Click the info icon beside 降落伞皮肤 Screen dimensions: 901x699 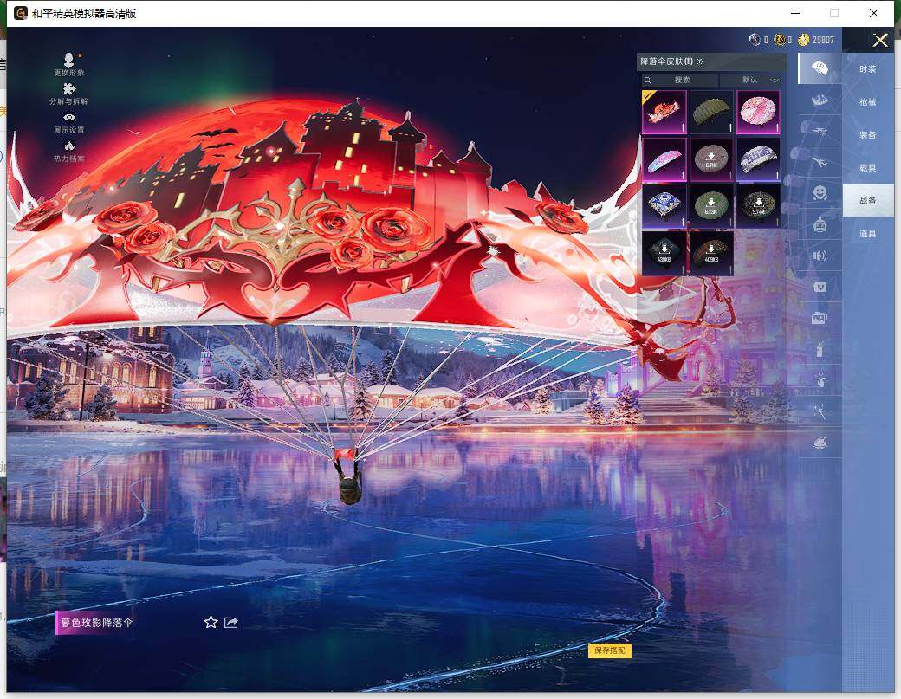coord(700,61)
